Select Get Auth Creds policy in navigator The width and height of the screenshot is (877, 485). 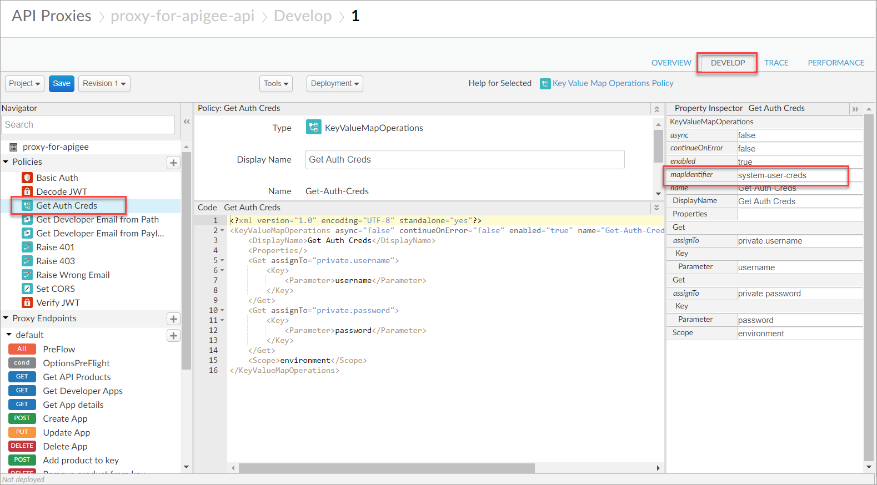tap(67, 206)
